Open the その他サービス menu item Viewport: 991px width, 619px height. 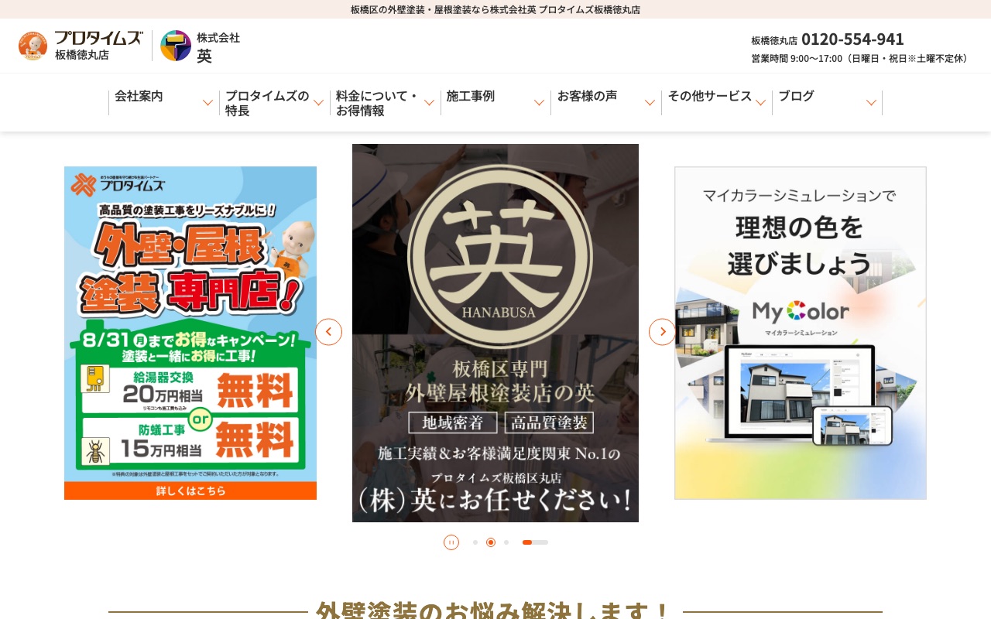pos(710,96)
